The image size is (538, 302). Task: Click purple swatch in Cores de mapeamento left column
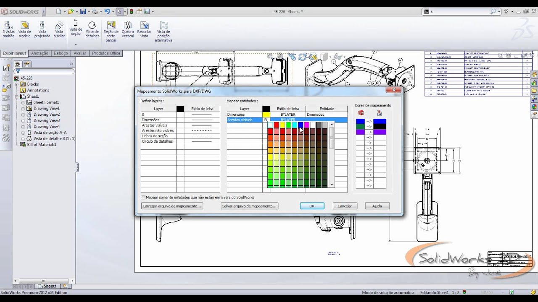(360, 132)
